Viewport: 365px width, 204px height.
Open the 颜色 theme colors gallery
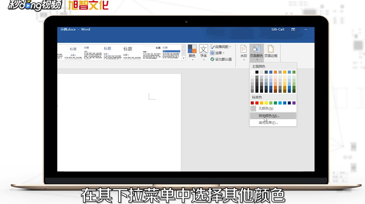(192, 53)
